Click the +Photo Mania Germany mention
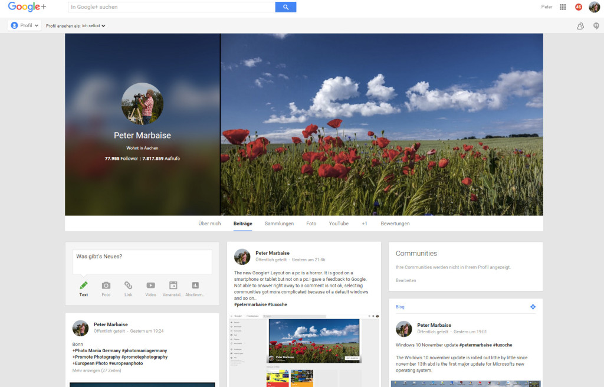Viewport: 604px width, 387px height. (97, 351)
